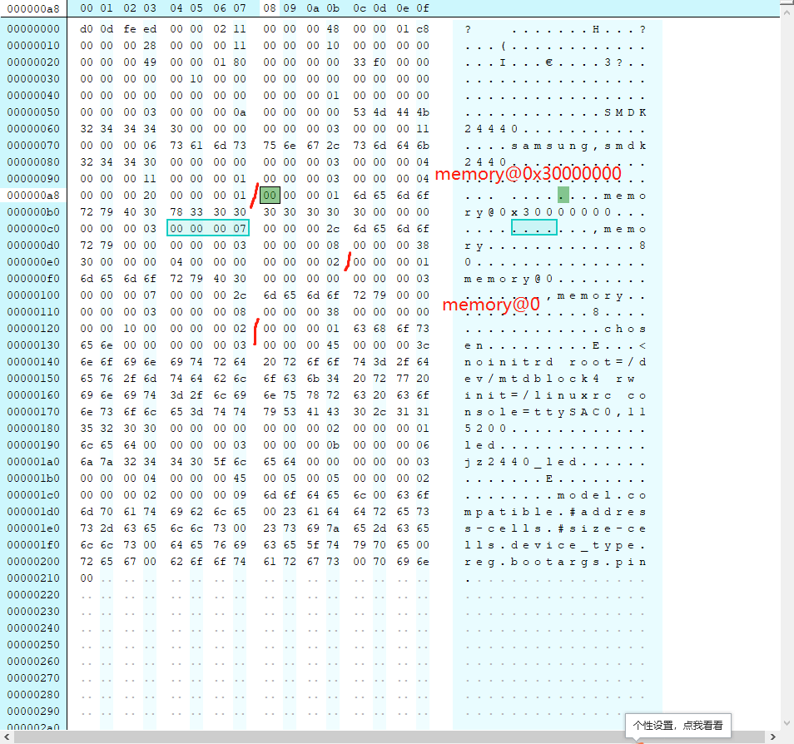Select the 5f byte in row 000001a0
The height and width of the screenshot is (744, 794).
pos(219,461)
